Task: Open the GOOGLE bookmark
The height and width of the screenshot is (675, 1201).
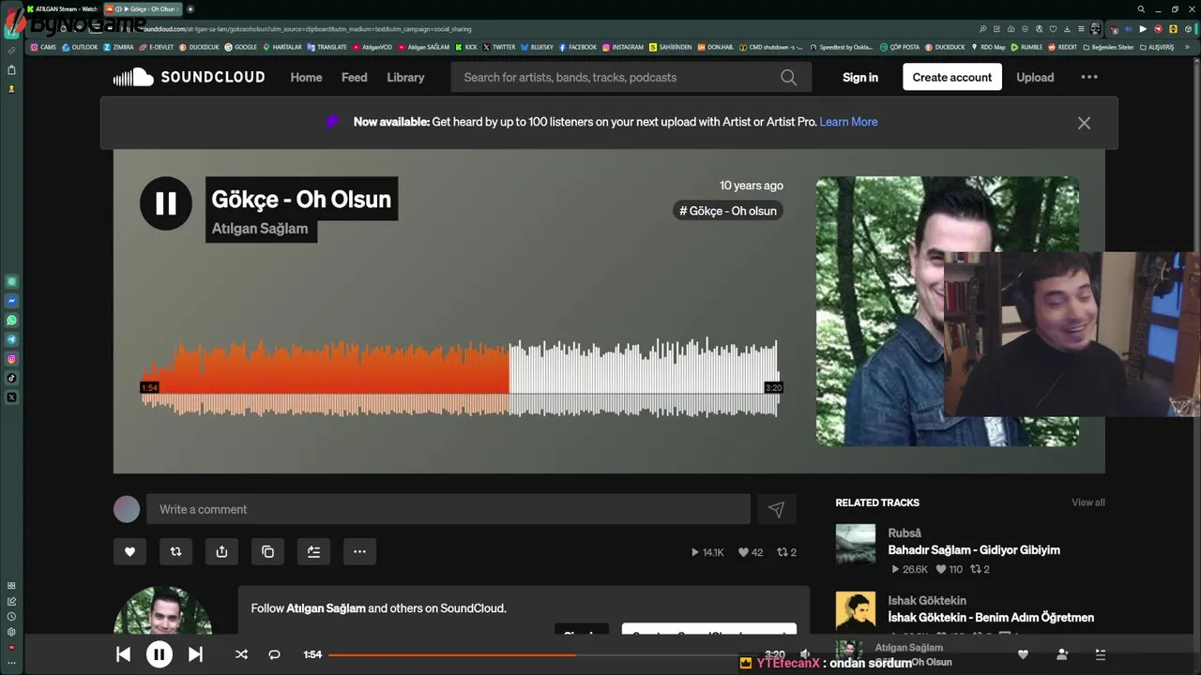Action: point(241,47)
